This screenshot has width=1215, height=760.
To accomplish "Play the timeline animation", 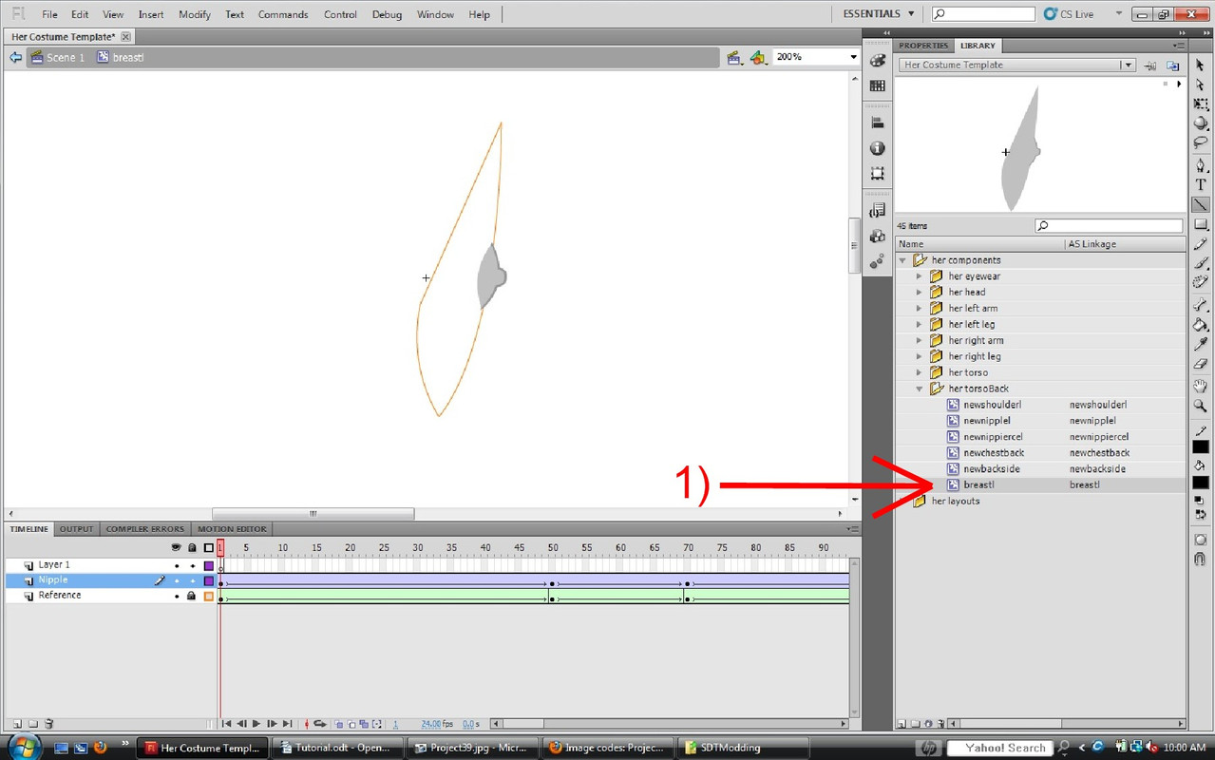I will tap(256, 724).
